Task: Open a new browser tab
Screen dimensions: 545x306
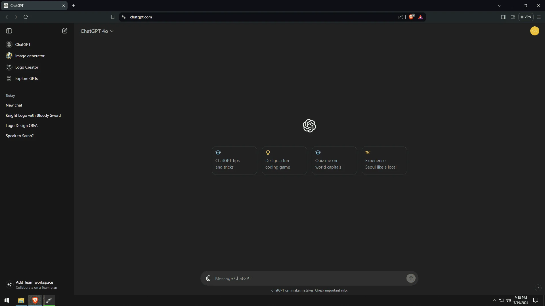Action: 74,6
